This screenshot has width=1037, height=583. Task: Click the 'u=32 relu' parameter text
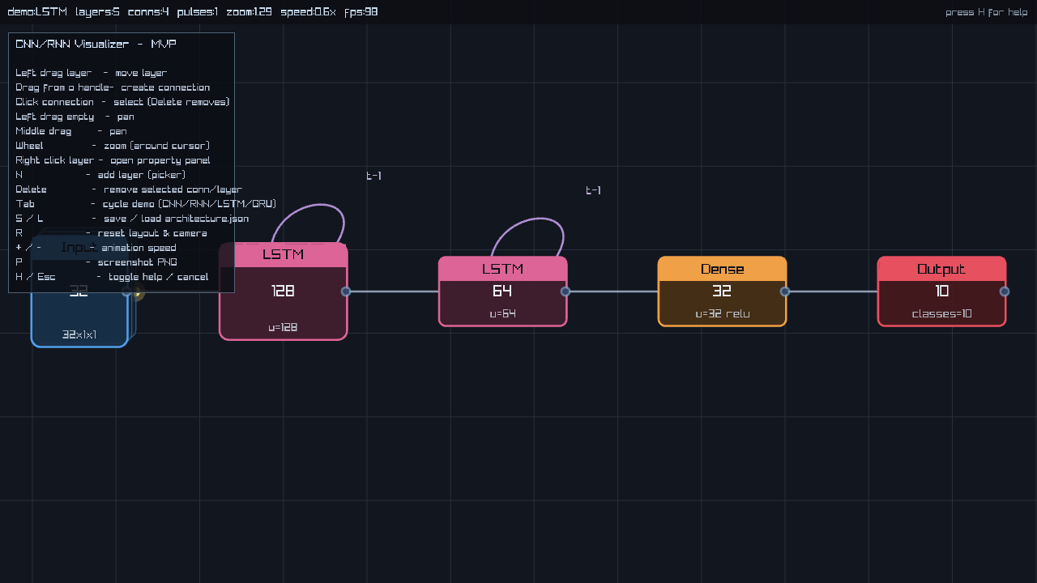pyautogui.click(x=722, y=313)
